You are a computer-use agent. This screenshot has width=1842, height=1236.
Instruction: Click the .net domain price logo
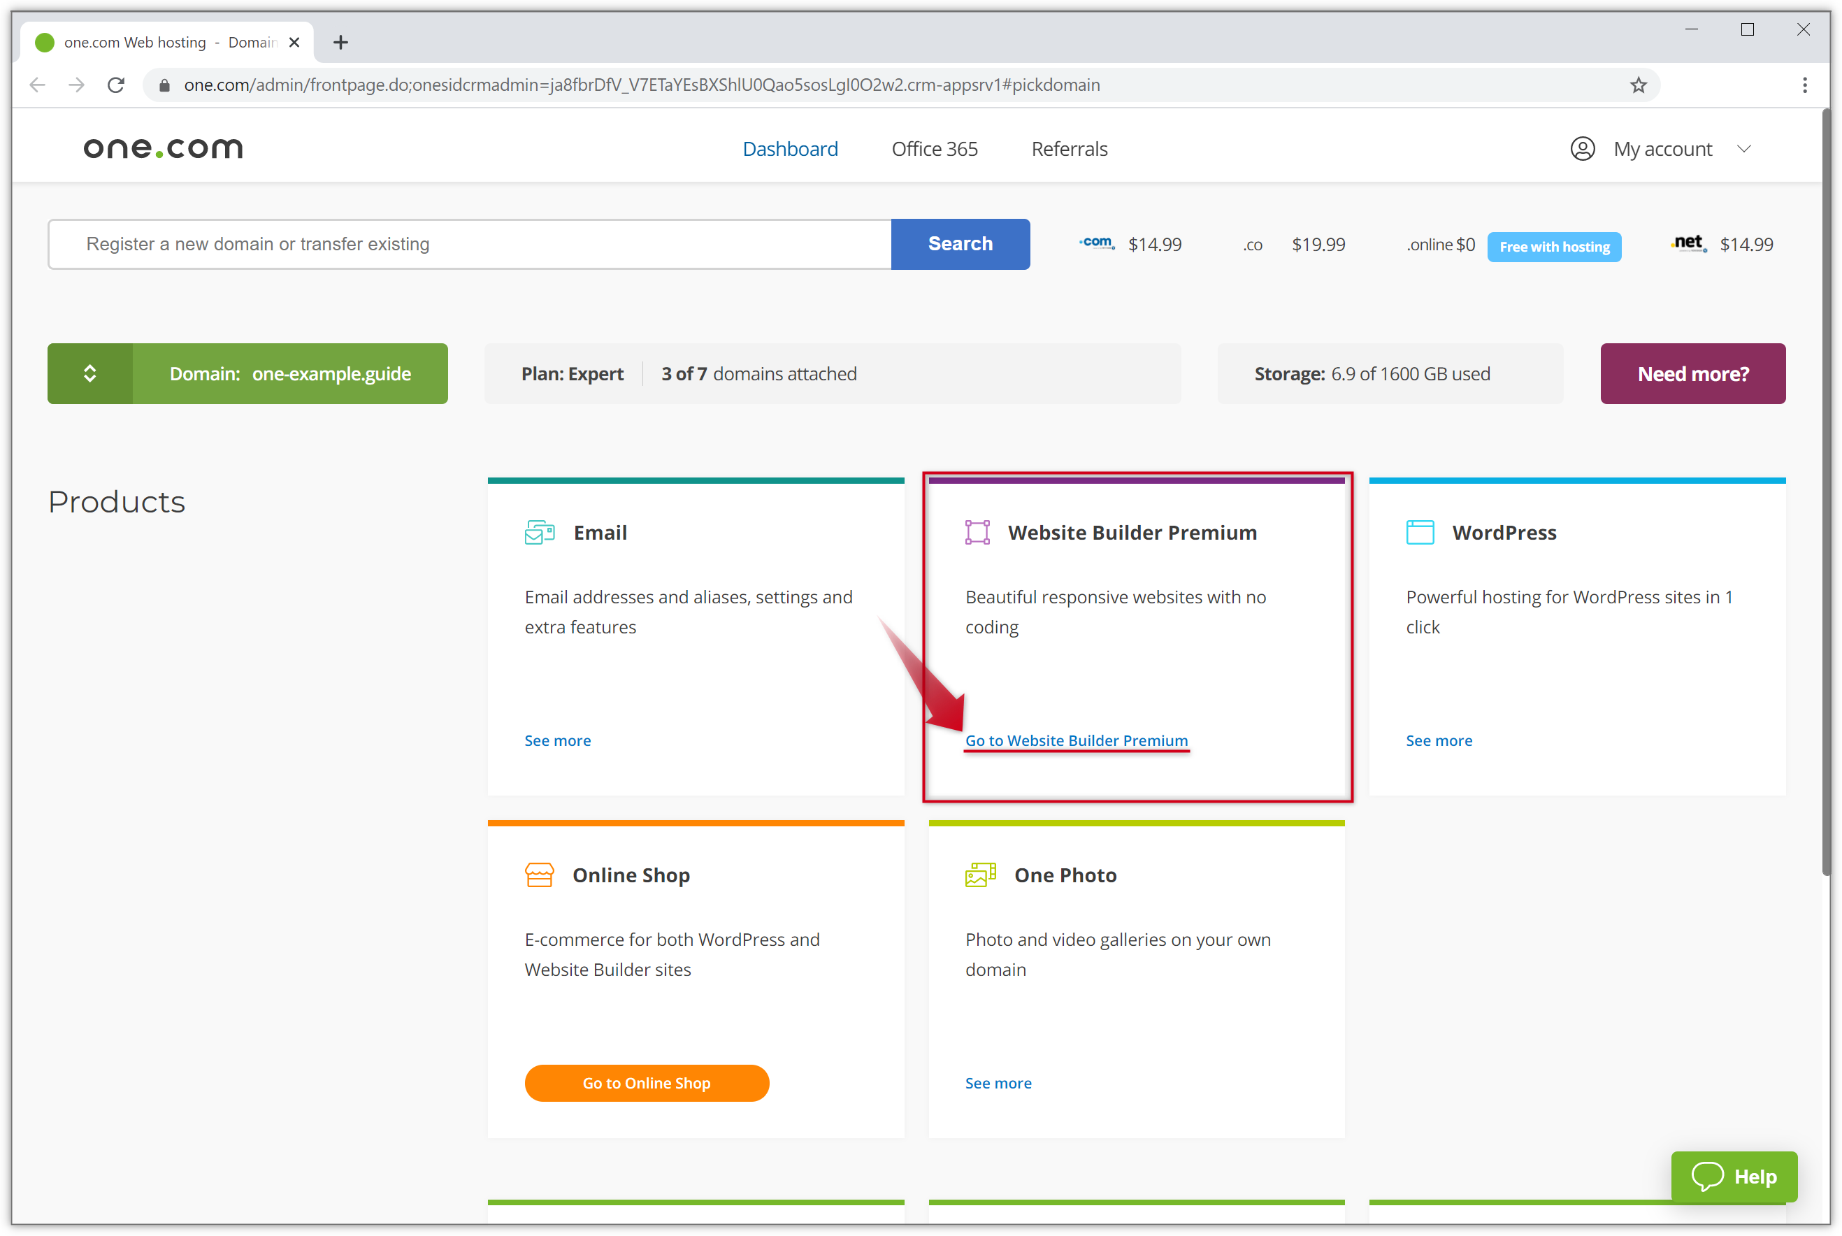click(1688, 243)
